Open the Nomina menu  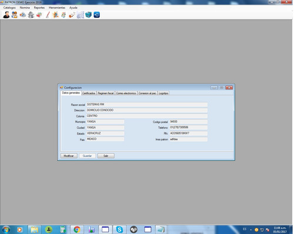coord(25,8)
